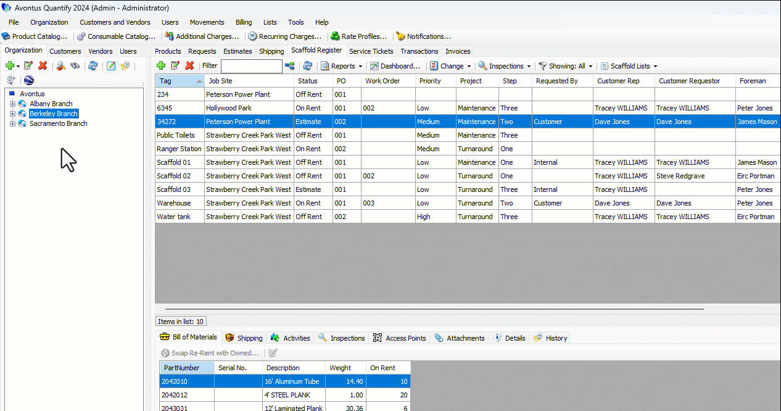Screen dimensions: 781x411
Task: Click the refresh icon in the Organization panel toolbar
Action: (x=93, y=66)
